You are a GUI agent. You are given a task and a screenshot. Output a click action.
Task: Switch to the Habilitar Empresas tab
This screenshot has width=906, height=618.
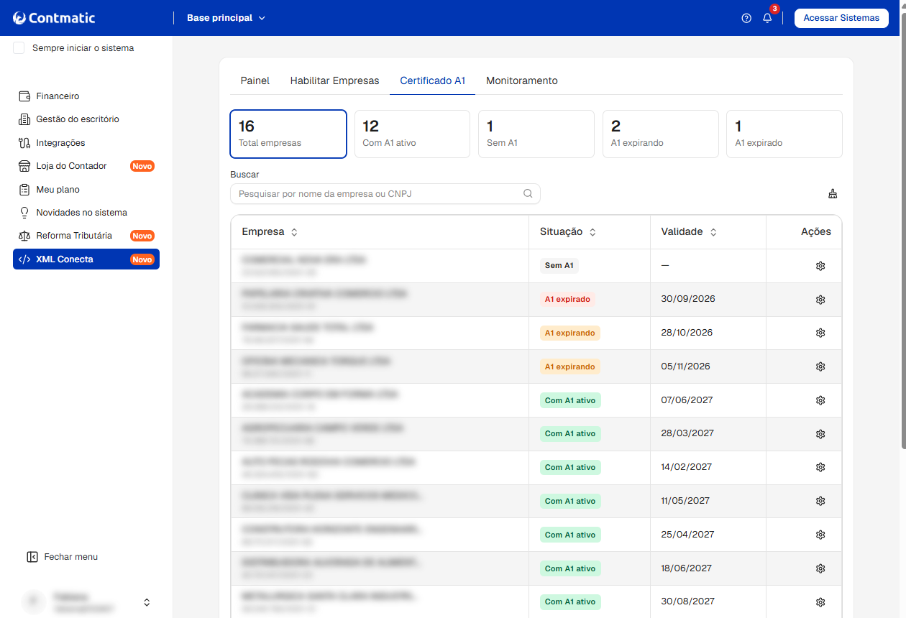pyautogui.click(x=334, y=80)
